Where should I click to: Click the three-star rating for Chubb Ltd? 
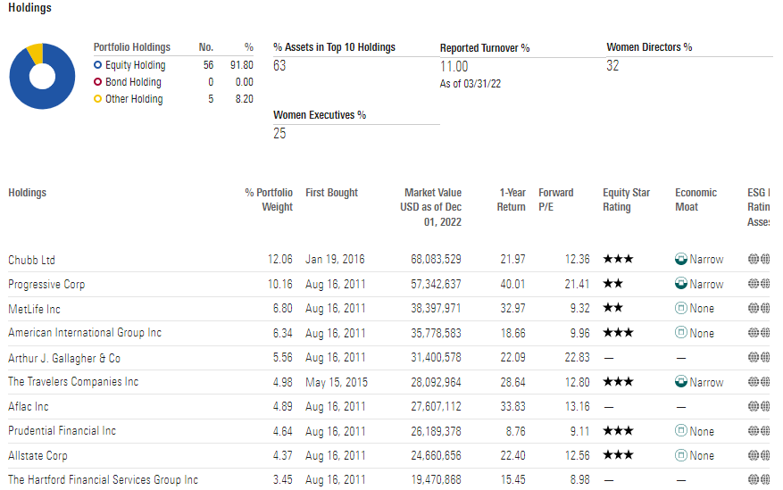[618, 259]
